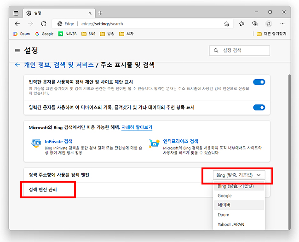Screen dimensions: 299x242
Task: Click the browser forward arrow
Action: (30, 23)
